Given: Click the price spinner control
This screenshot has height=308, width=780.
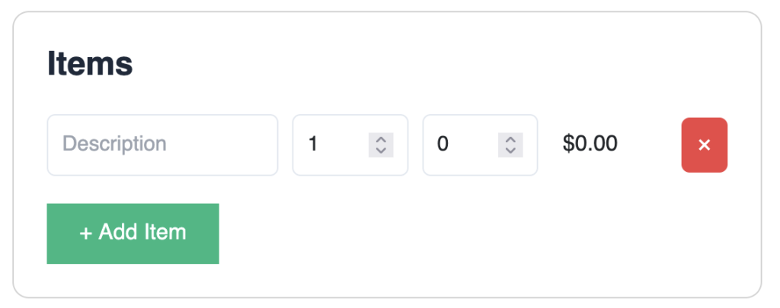Looking at the screenshot, I should coord(510,144).
